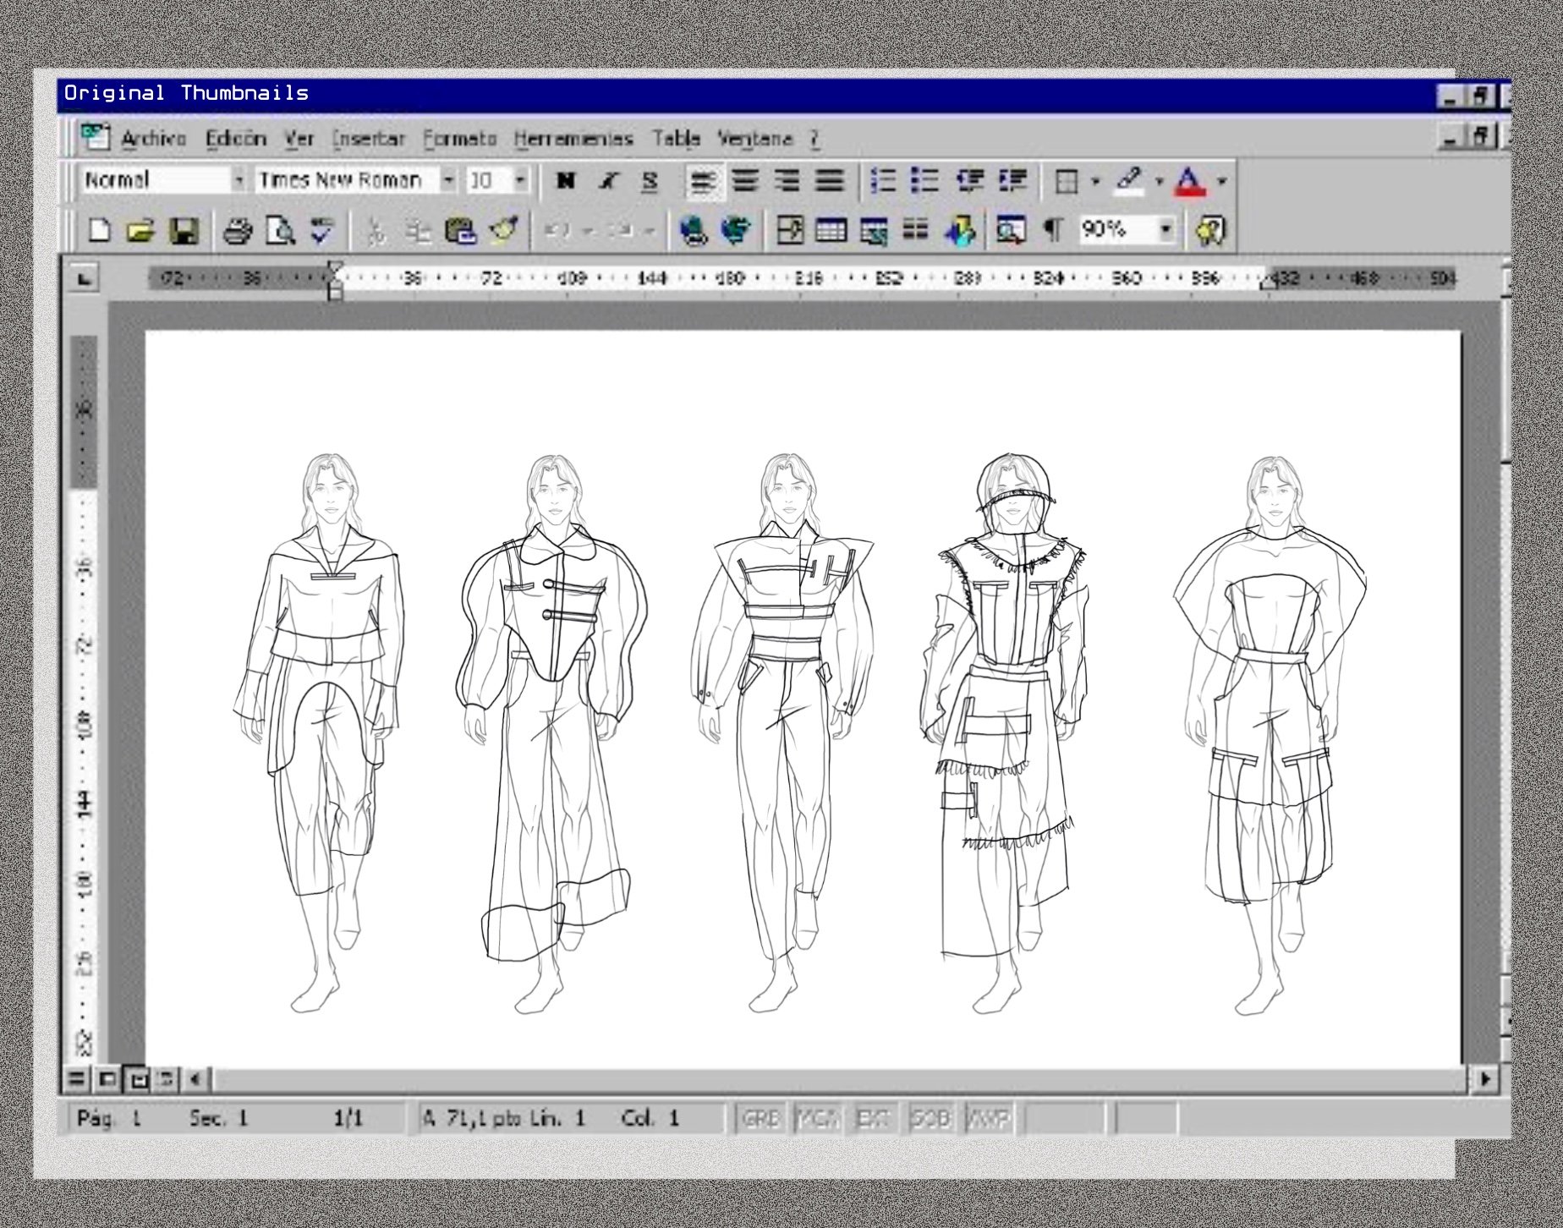This screenshot has height=1228, width=1563.
Task: Switch to Online Layout view button
Action: (107, 1079)
